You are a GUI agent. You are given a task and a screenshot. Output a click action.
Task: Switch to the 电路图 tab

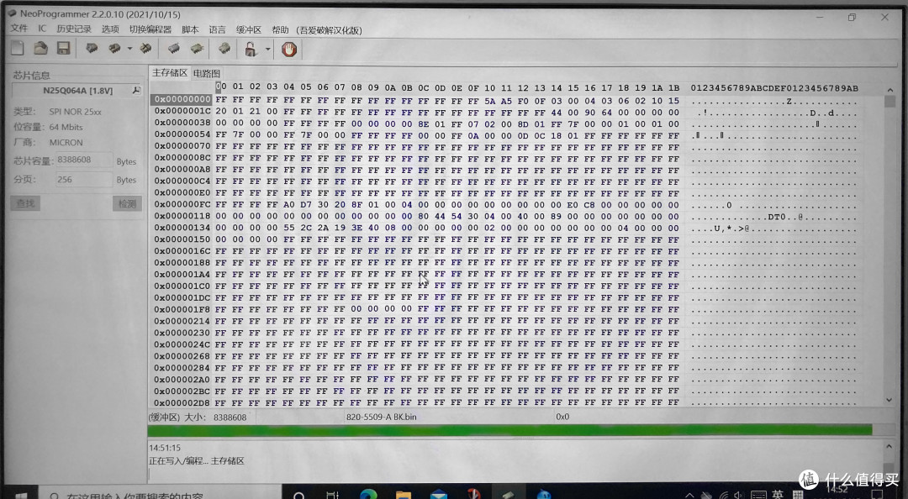[x=206, y=73]
